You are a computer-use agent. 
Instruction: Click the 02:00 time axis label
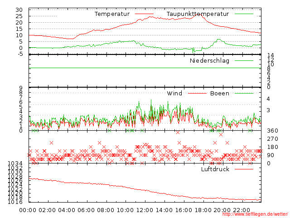point(47,210)
